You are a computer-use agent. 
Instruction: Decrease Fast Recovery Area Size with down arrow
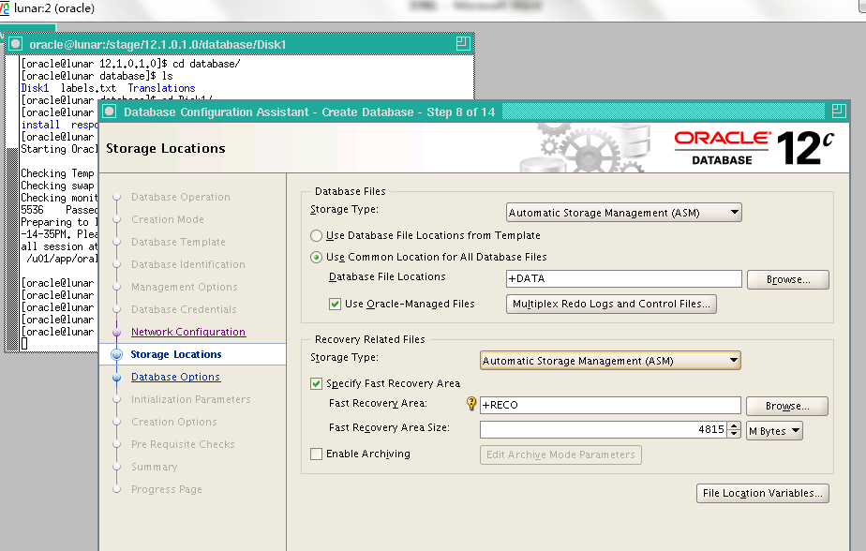point(734,434)
